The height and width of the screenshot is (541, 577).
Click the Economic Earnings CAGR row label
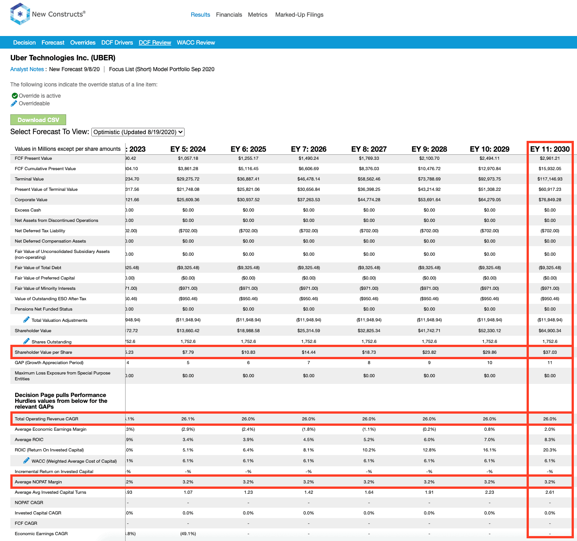click(x=41, y=533)
